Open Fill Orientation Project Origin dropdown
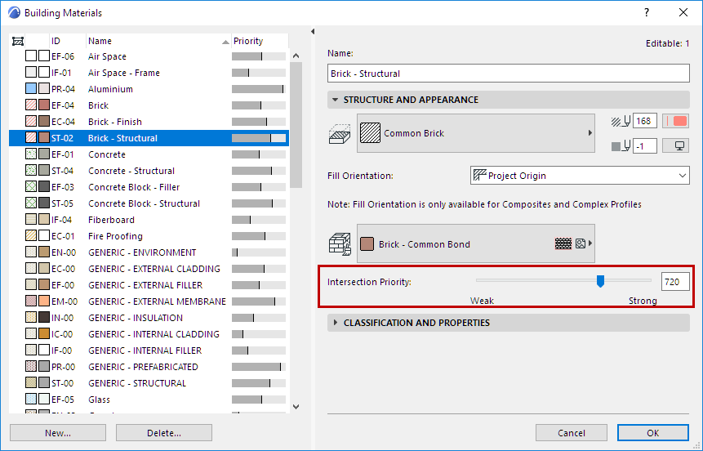Viewport: 703px width, 451px height. click(x=580, y=176)
